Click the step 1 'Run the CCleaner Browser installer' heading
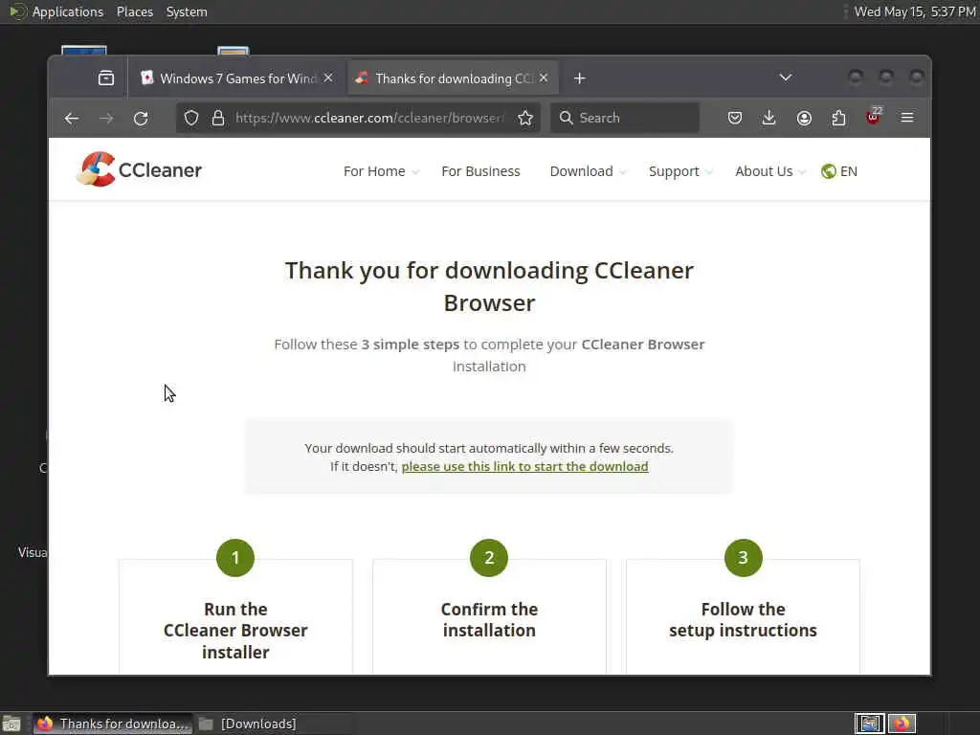Image resolution: width=980 pixels, height=735 pixels. (235, 631)
